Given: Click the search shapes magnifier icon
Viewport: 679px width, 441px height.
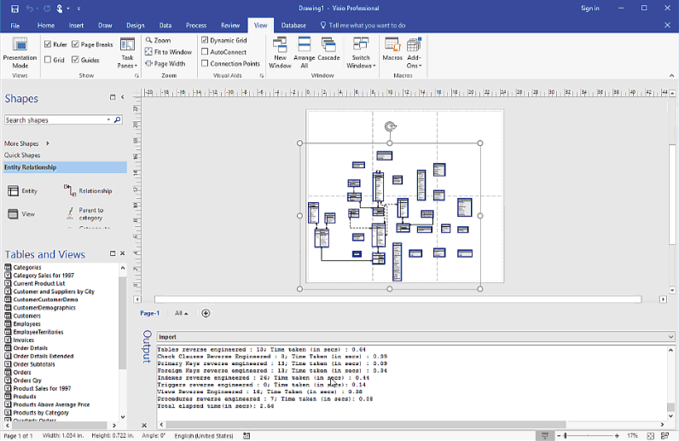Looking at the screenshot, I should pyautogui.click(x=118, y=120).
